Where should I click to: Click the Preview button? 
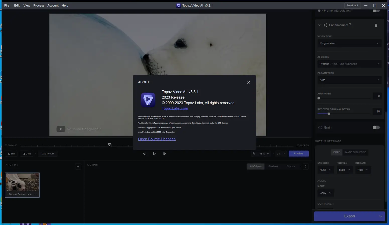pos(299,154)
